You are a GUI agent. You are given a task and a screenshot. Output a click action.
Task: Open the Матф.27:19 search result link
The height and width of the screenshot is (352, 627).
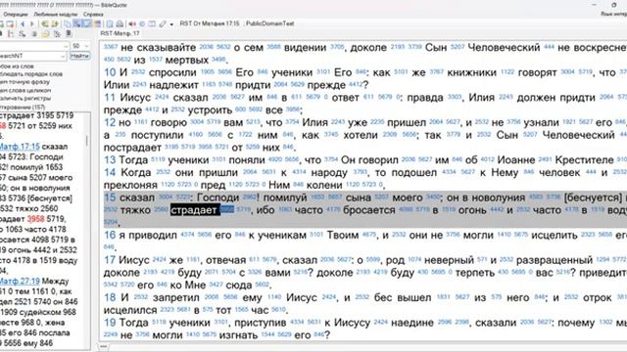[20, 281]
